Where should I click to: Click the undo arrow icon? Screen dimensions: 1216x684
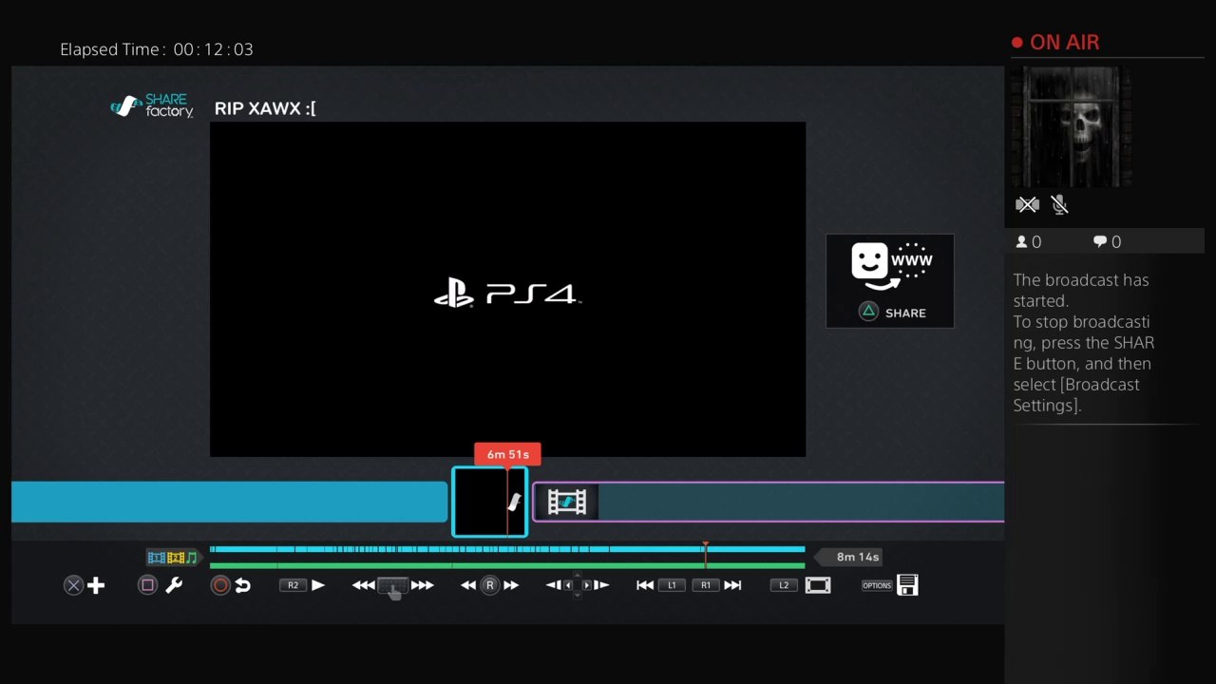[x=242, y=585]
